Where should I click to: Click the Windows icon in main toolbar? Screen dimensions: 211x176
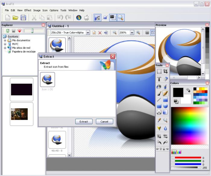[79, 18]
